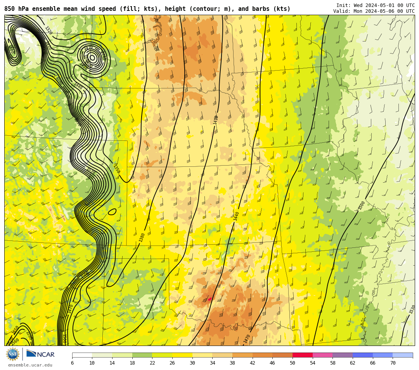Click the light orange 34-38 kts colorbar swatch
Screen dimensions: 419x370
pos(222,355)
